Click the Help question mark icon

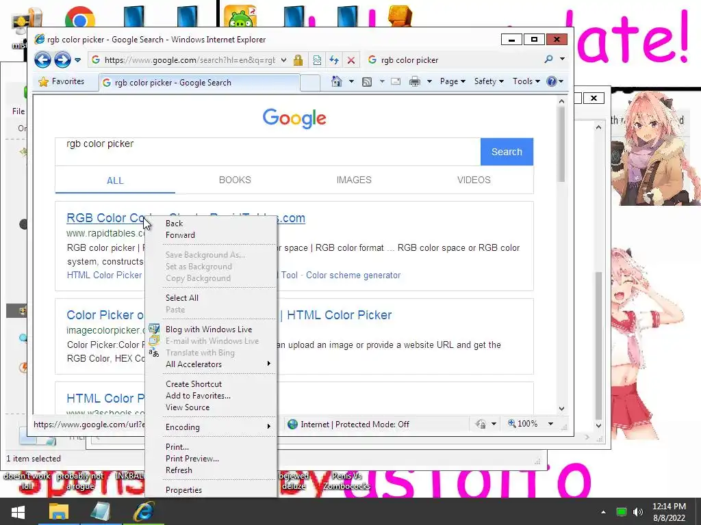tap(552, 81)
